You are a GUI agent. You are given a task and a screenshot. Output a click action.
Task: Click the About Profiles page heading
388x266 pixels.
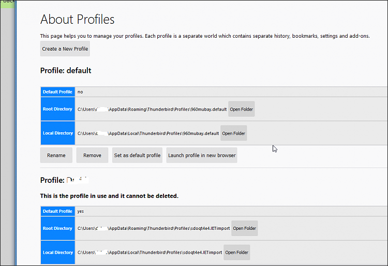78,20
